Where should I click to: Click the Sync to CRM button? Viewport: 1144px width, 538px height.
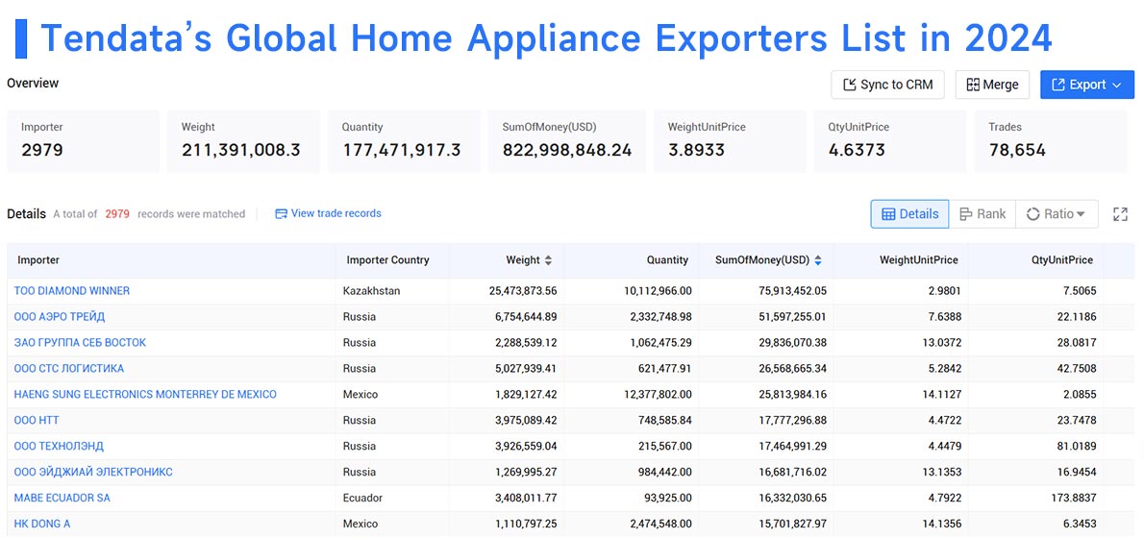887,85
